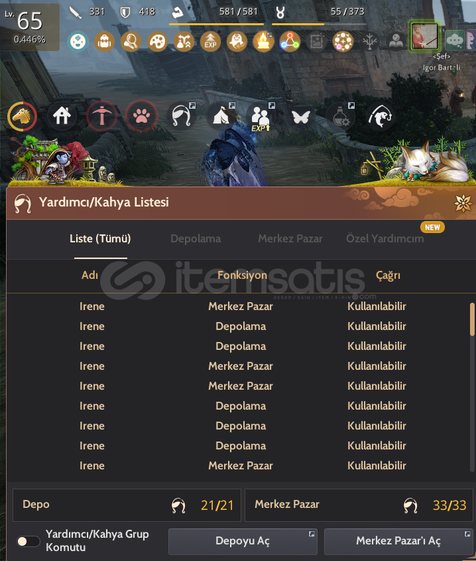Open the backpack inventory icon
The height and width of the screenshot is (561, 476).
point(104,42)
